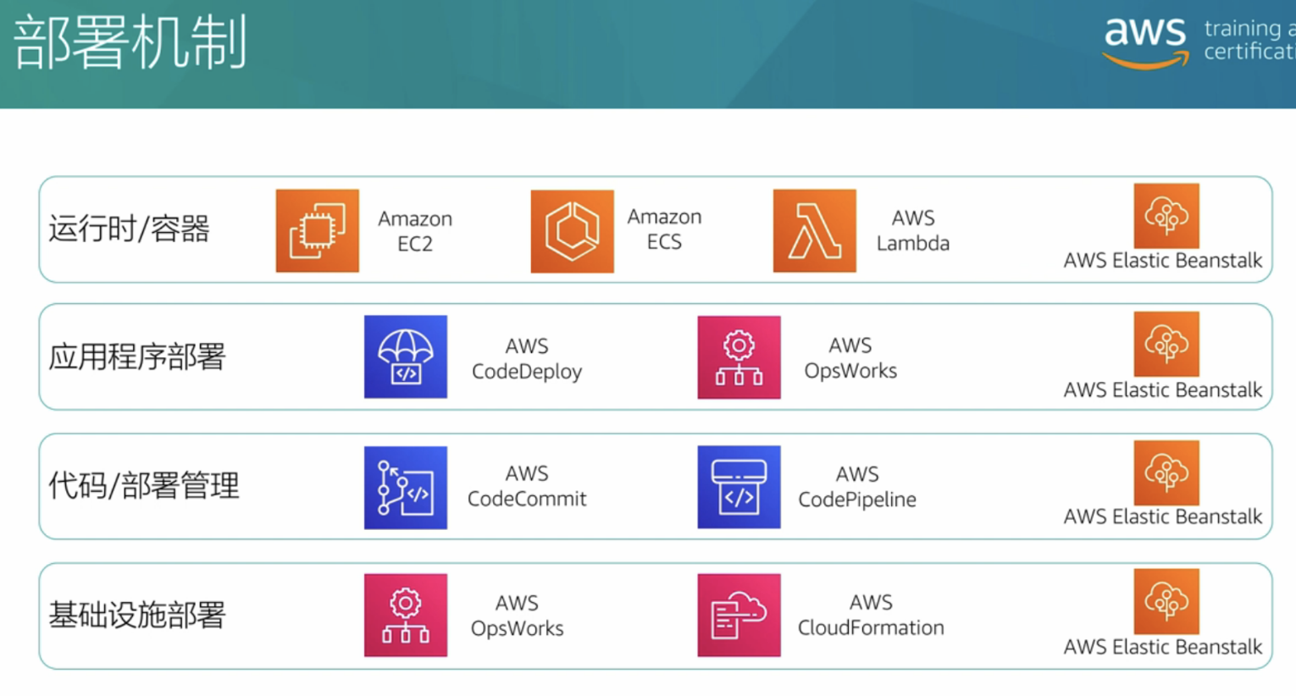Viewport: 1296px width, 696px height.
Task: Click the 基础设施部署 row label
Action: (137, 615)
